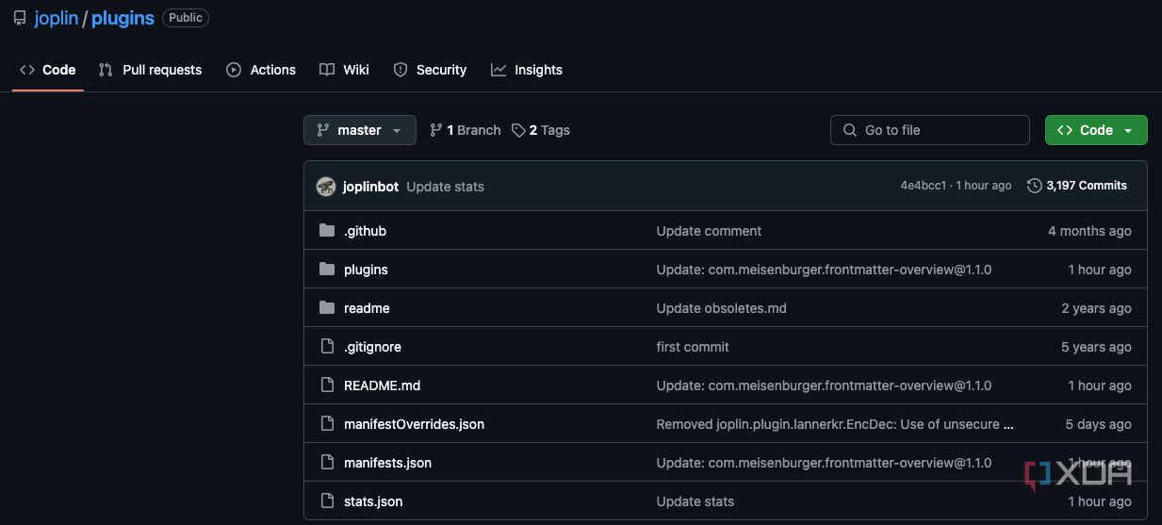Click the joplinbot avatar image
1162x525 pixels.
326,187
